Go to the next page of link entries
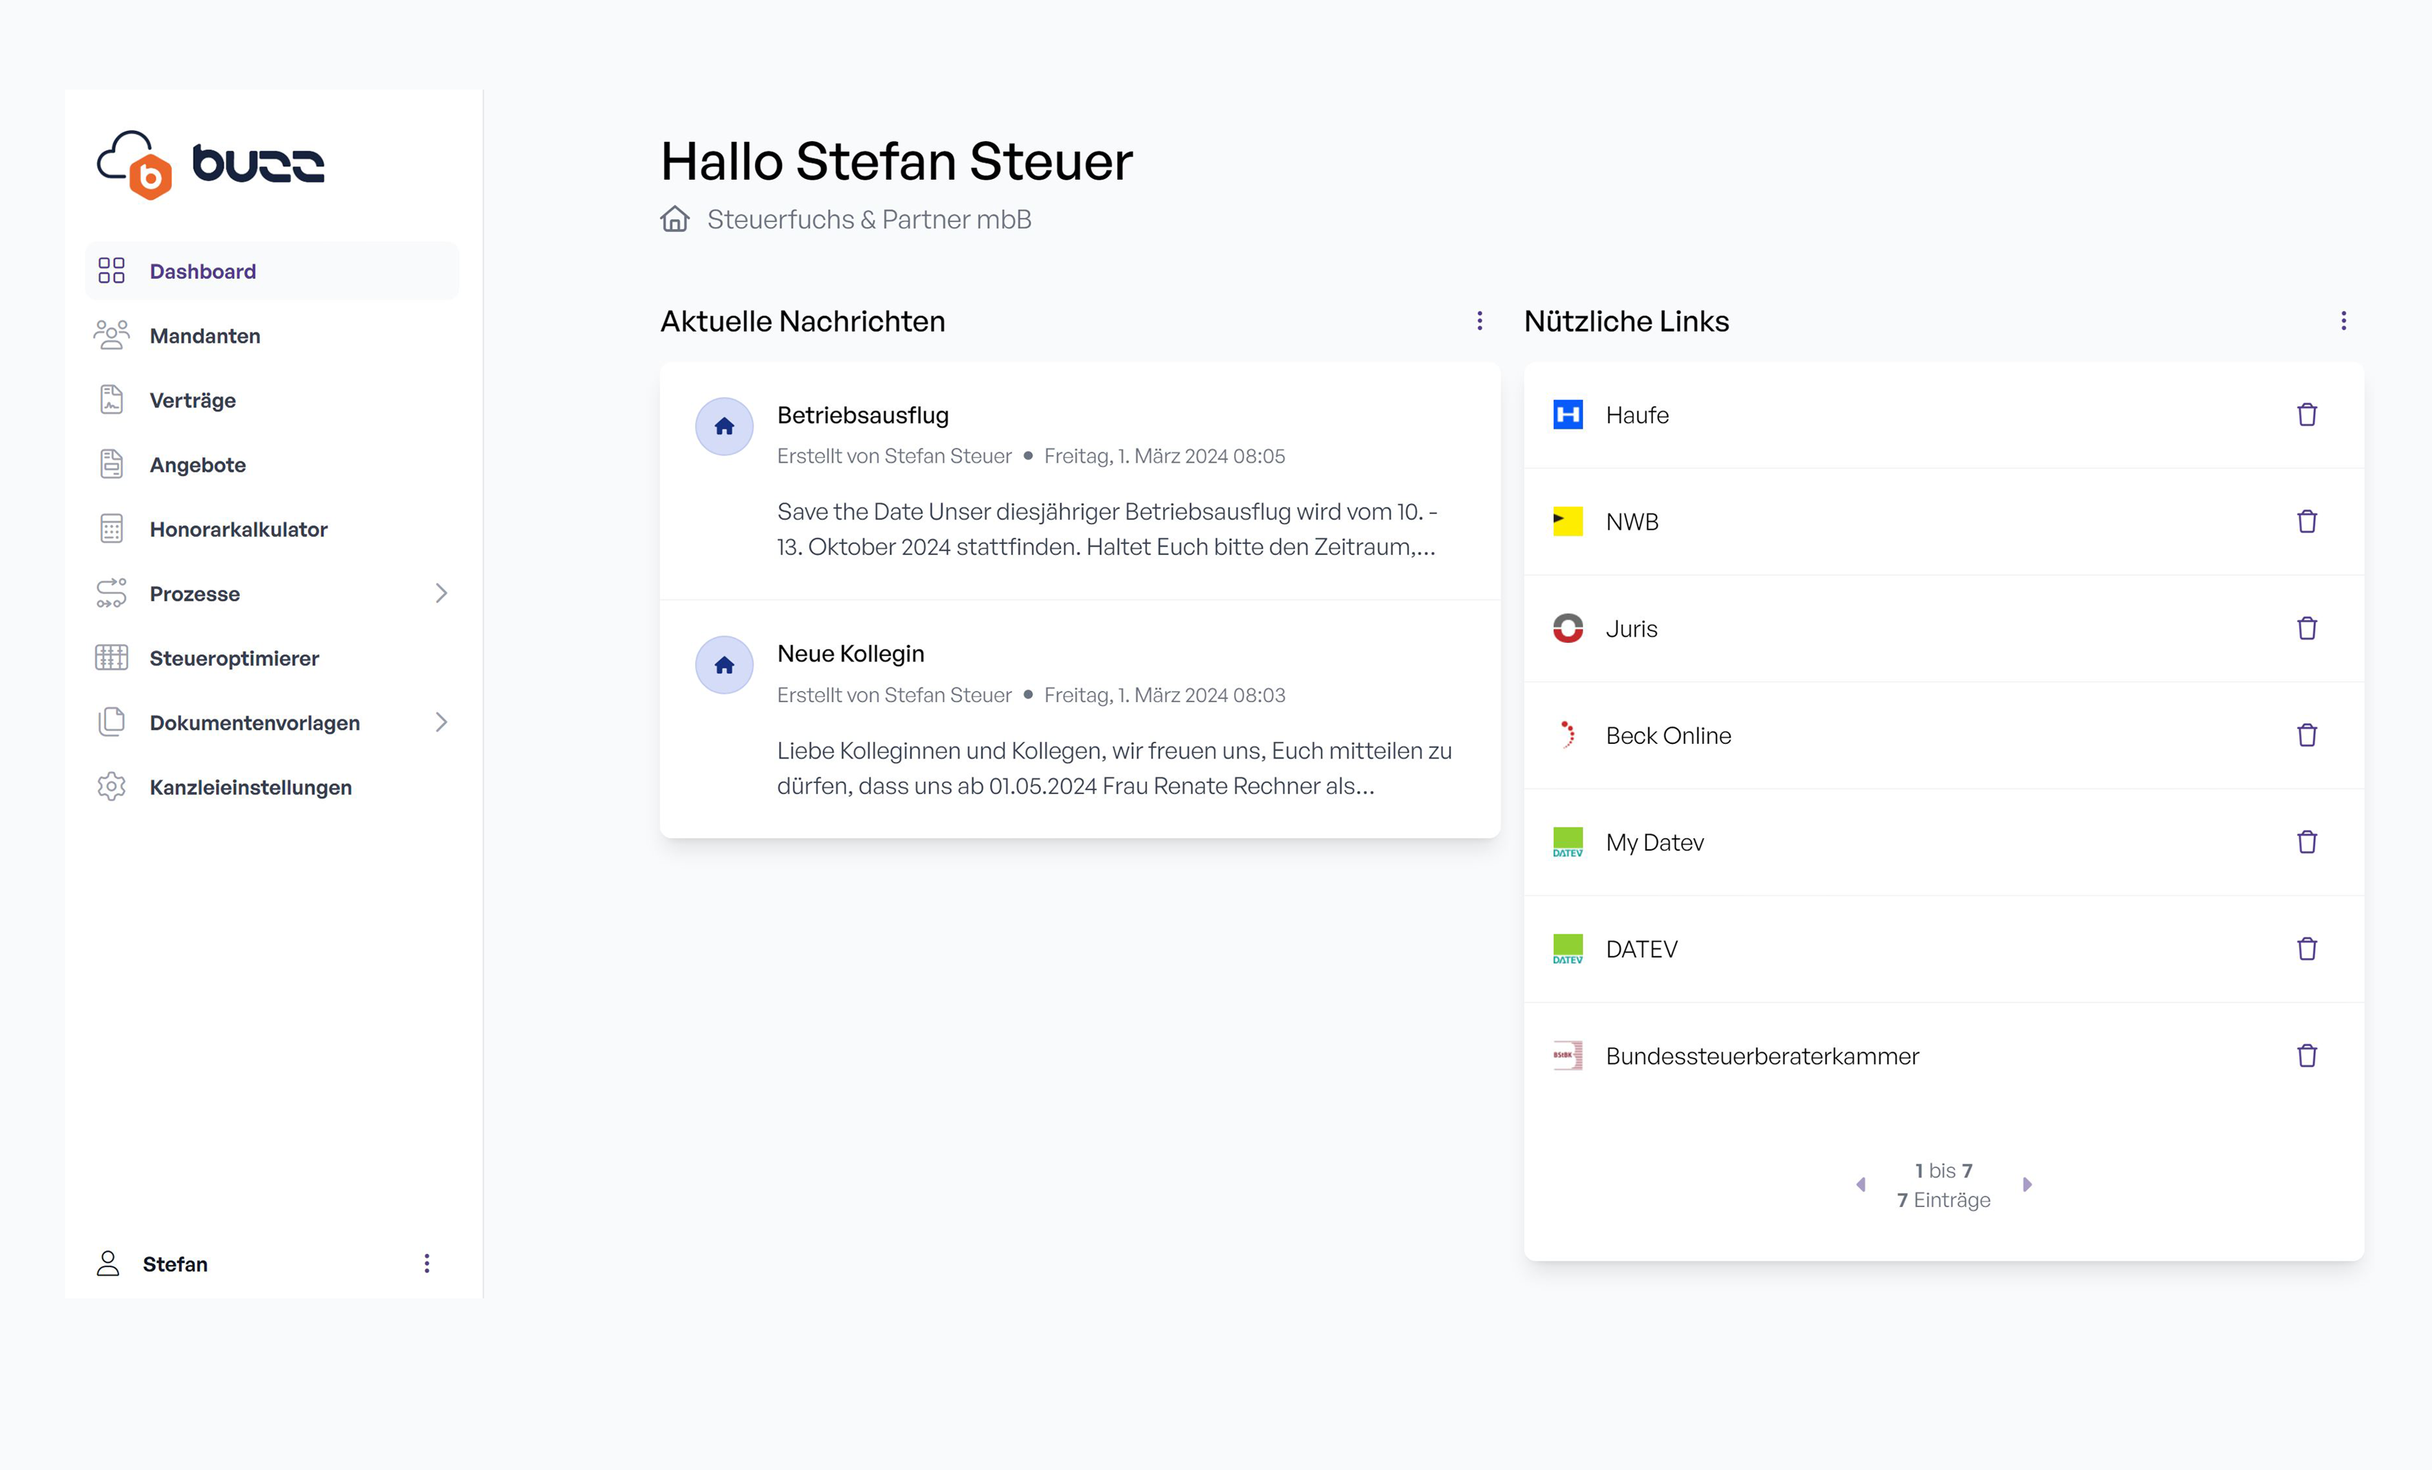The height and width of the screenshot is (1470, 2432). (x=2028, y=1184)
